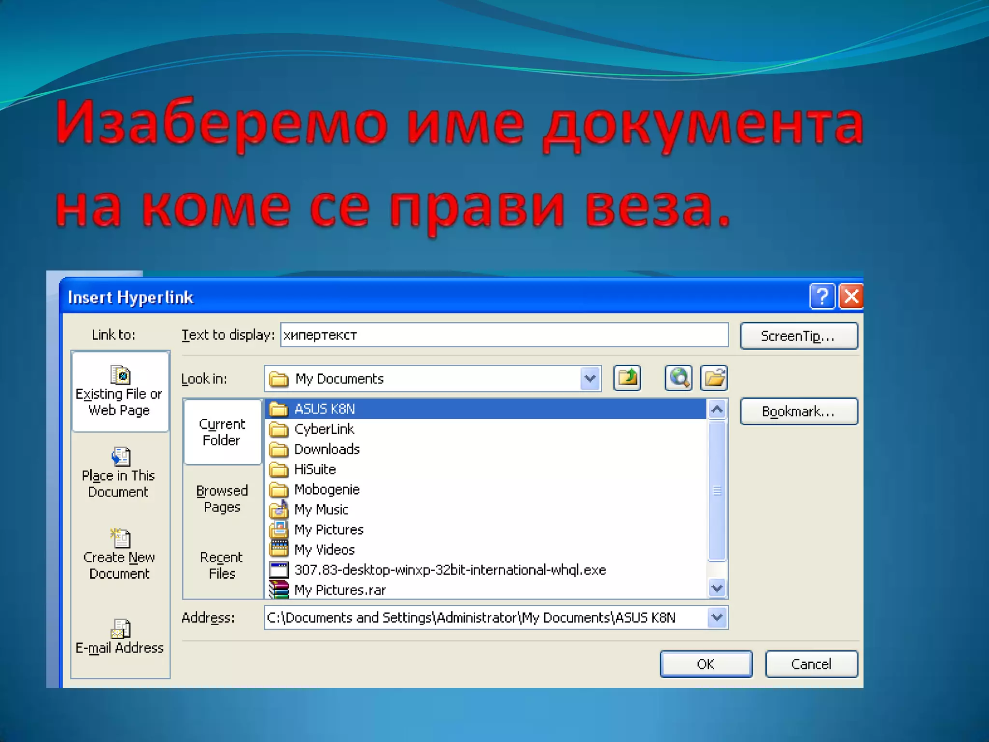Click the Text to display field
Viewport: 989px width, 742px height.
pyautogui.click(x=504, y=335)
